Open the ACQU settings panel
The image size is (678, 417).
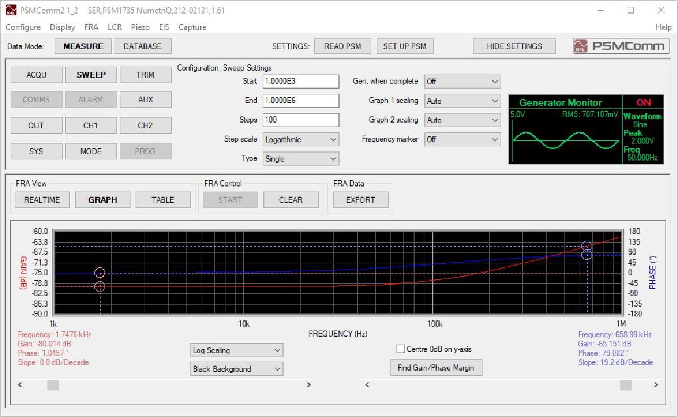pos(36,74)
